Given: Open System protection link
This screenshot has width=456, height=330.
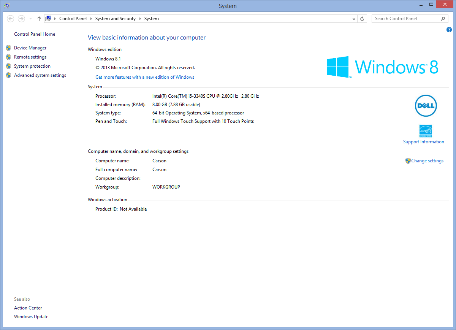Looking at the screenshot, I should click(x=32, y=66).
